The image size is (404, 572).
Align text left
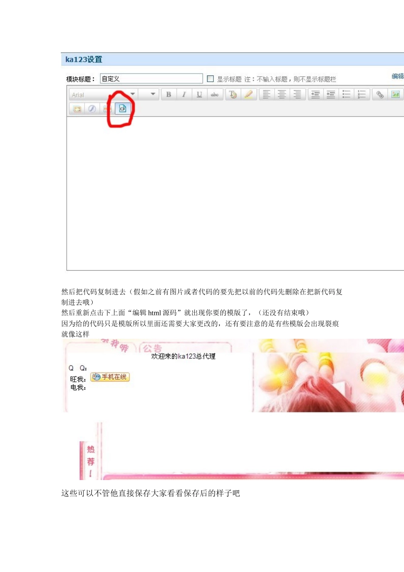267,94
